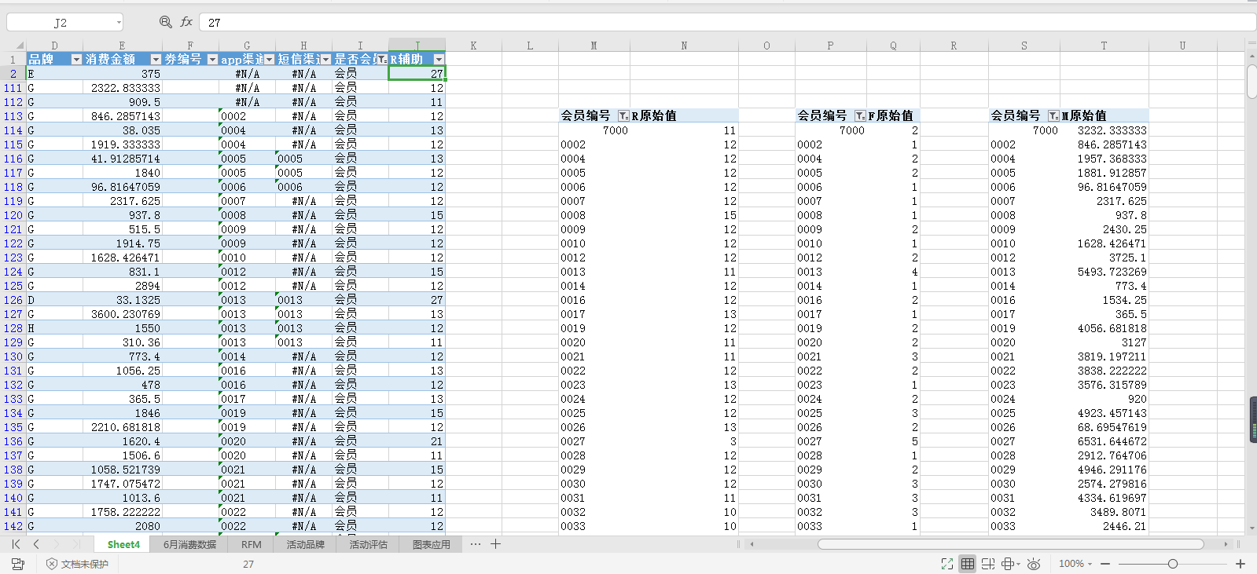Open the 会员编号 filter in R原始值 pivot
The image size is (1257, 574).
click(x=623, y=115)
